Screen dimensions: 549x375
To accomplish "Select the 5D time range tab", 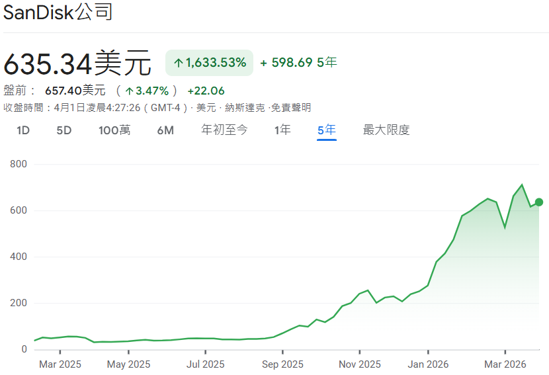I will (x=64, y=130).
